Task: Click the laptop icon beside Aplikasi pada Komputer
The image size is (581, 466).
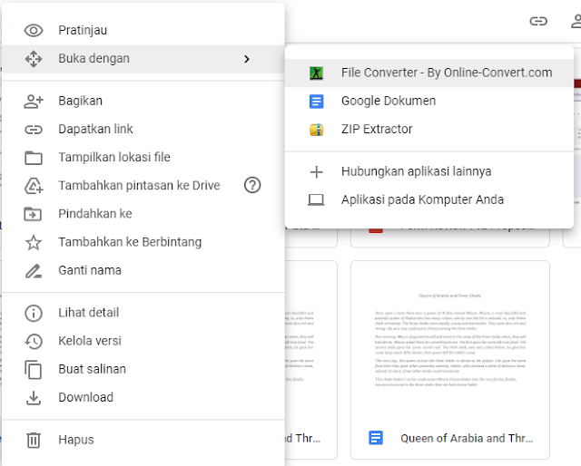Action: click(316, 200)
